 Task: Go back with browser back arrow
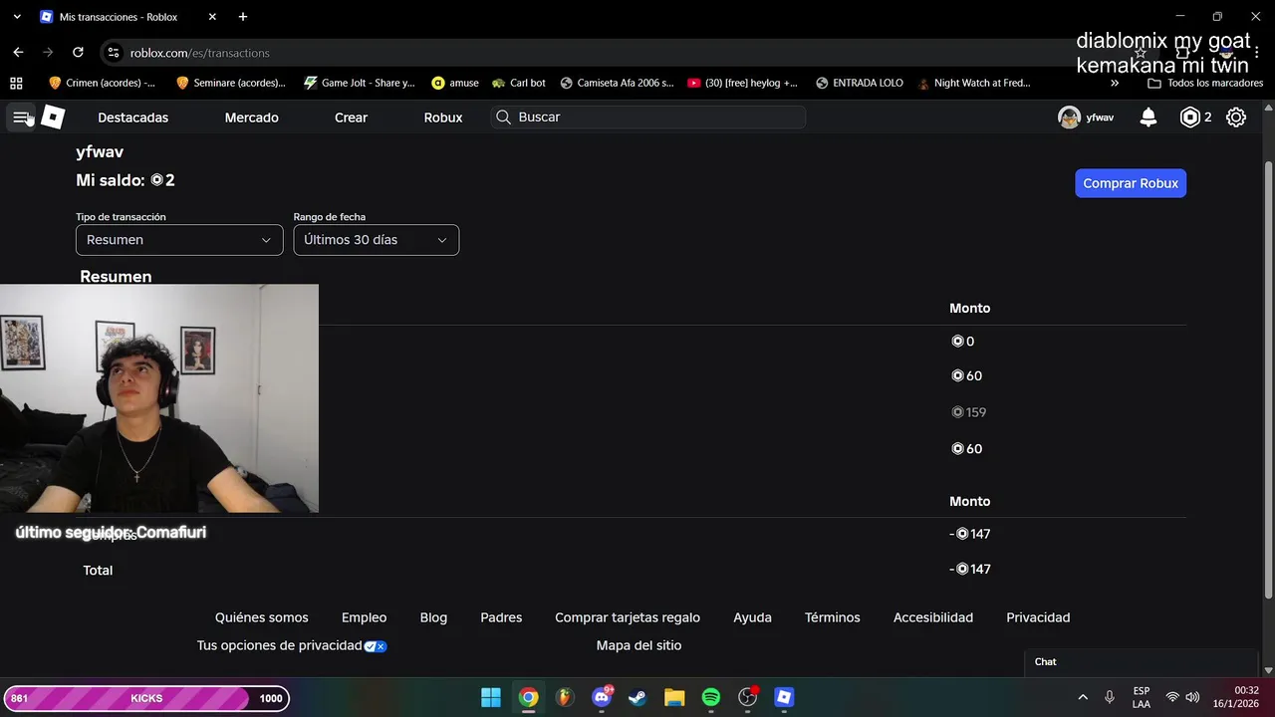[x=18, y=52]
